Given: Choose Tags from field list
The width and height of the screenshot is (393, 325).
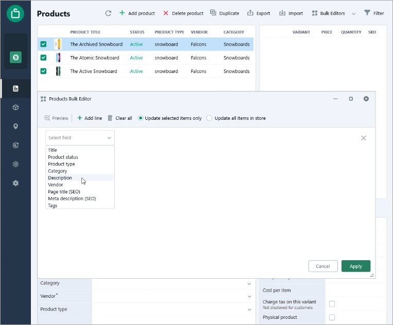Looking at the screenshot, I should pyautogui.click(x=53, y=206).
